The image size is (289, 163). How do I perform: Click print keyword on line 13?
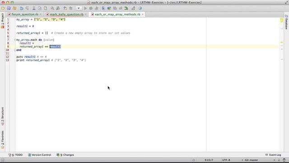(20, 60)
